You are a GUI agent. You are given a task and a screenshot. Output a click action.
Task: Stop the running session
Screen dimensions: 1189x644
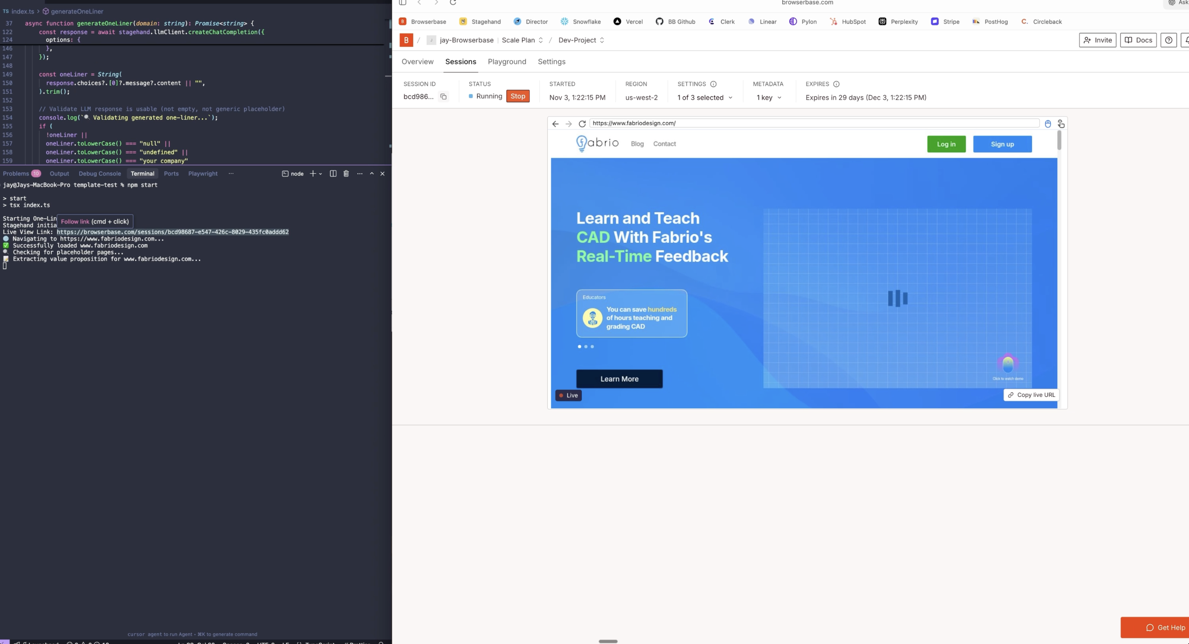[x=517, y=96]
